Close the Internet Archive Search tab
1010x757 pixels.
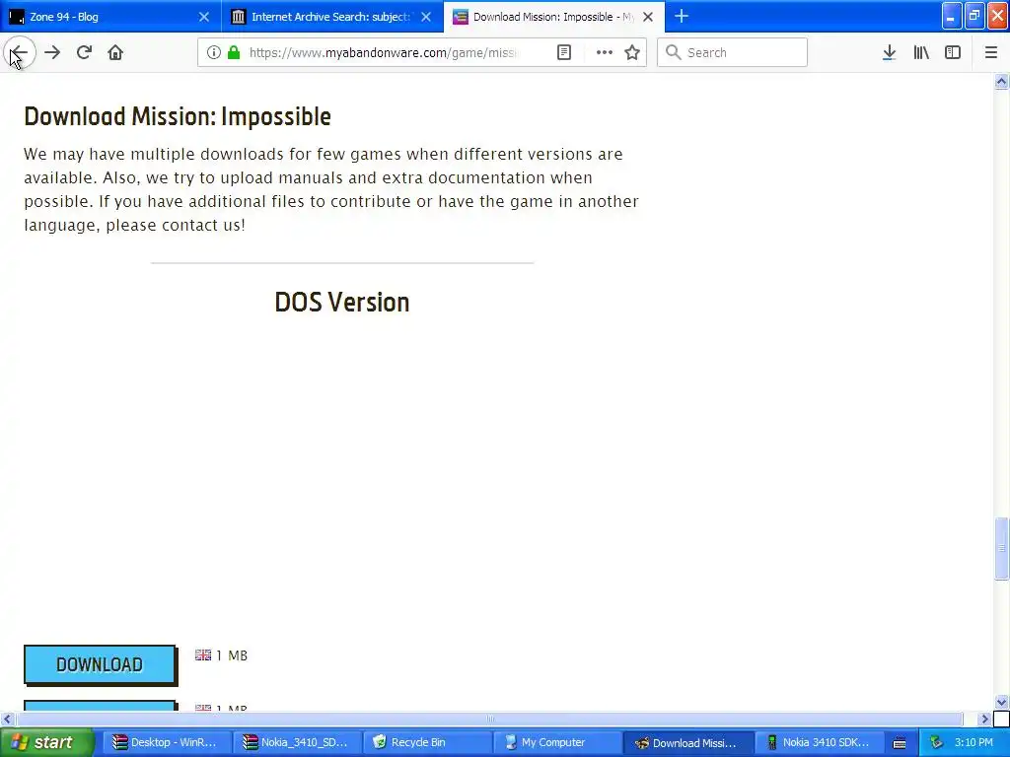click(426, 17)
